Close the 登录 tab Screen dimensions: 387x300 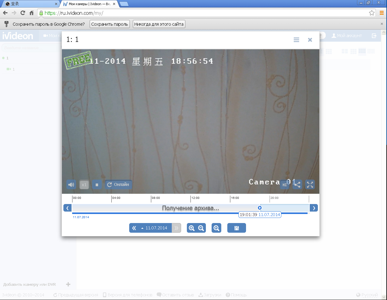coord(56,4)
